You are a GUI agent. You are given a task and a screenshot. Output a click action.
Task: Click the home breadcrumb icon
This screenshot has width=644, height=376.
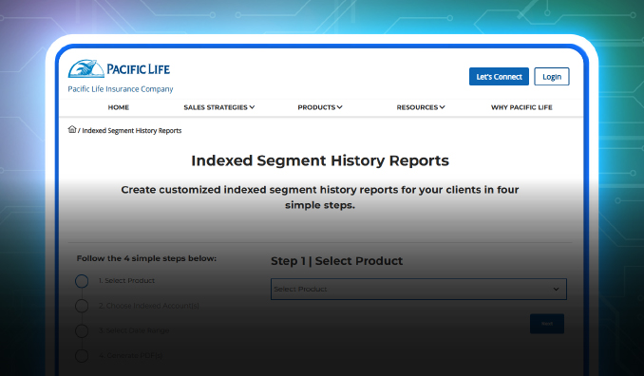[x=72, y=130]
